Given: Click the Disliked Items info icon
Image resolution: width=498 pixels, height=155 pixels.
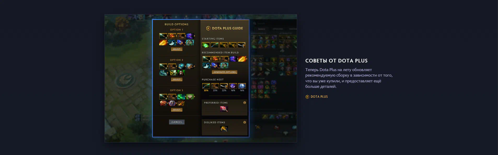Looking at the screenshot, I should click(x=245, y=122).
